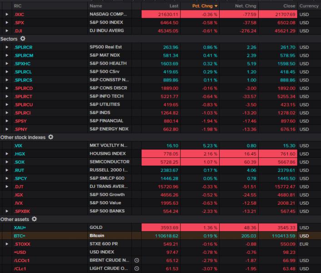Expand the .STOXX row
This screenshot has height=273, width=321.
[7, 244]
